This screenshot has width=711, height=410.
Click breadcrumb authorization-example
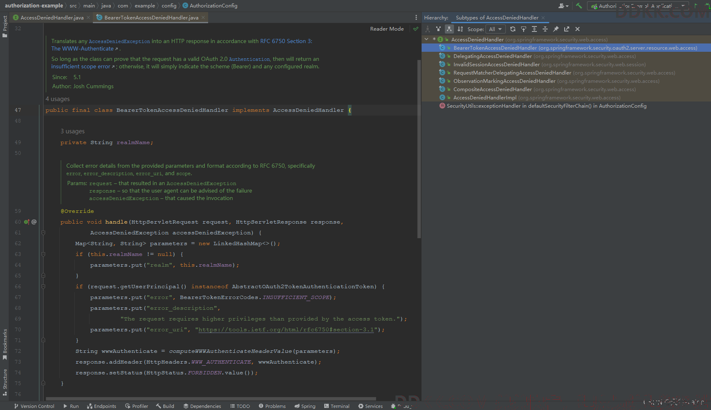[x=34, y=6]
